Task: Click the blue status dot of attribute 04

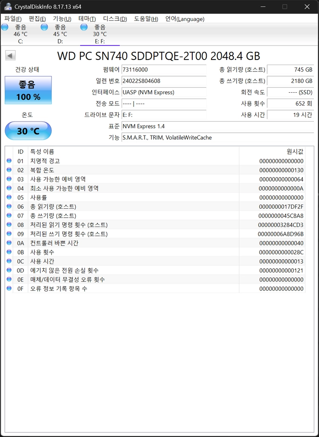Action: 9,188
